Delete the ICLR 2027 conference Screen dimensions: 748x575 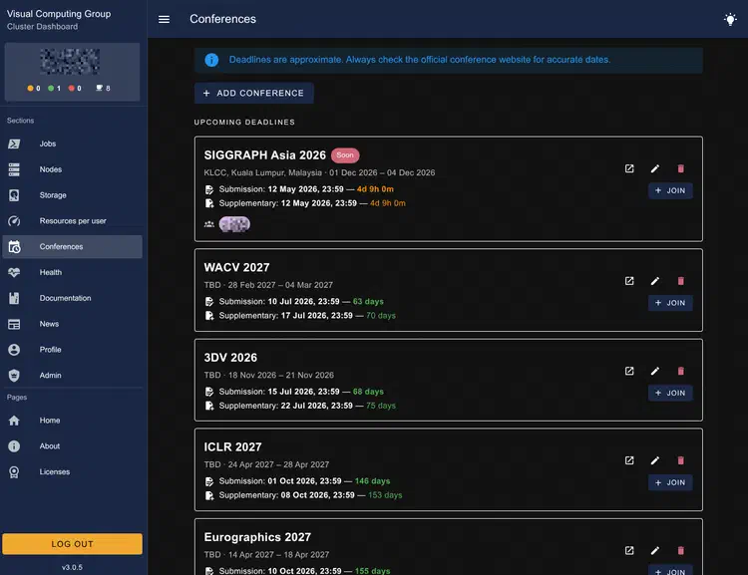click(x=681, y=460)
